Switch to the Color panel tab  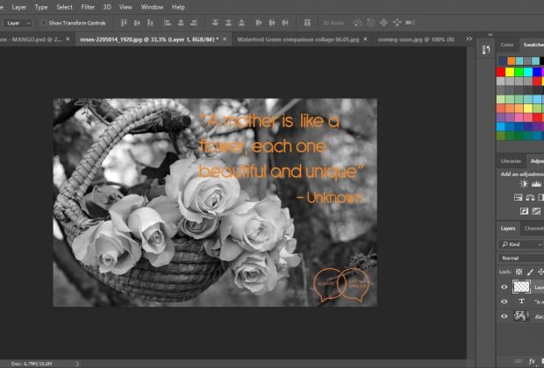click(507, 45)
